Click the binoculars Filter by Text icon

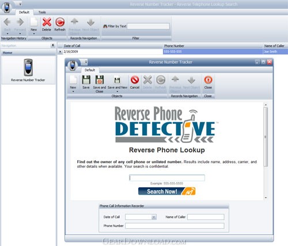pyautogui.click(x=105, y=27)
